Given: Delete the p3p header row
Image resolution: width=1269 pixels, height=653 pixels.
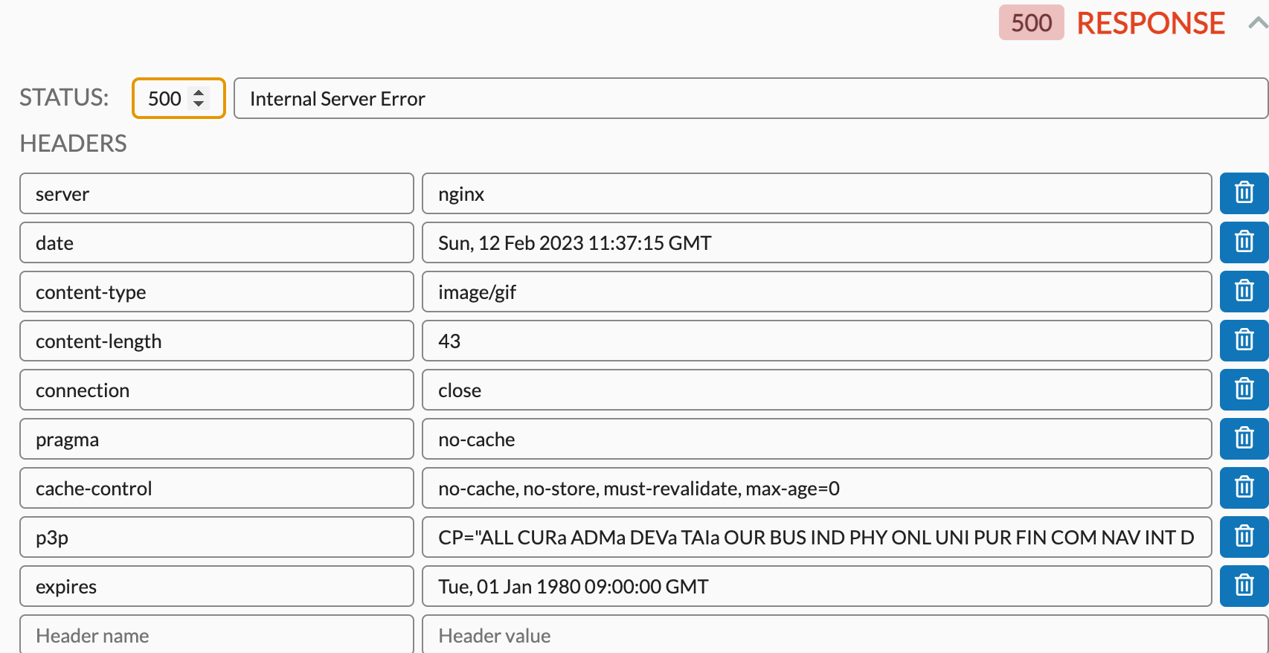Looking at the screenshot, I should pyautogui.click(x=1244, y=537).
